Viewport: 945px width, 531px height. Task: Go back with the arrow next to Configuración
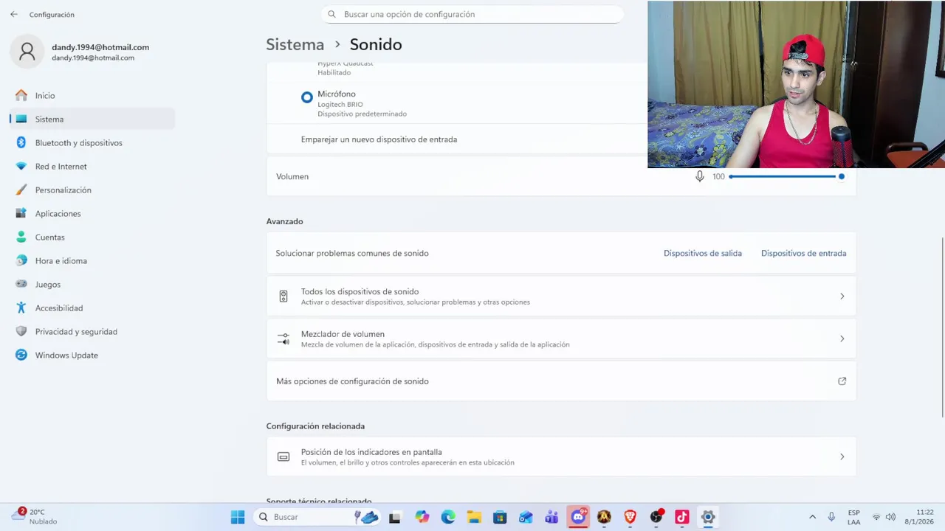point(14,14)
